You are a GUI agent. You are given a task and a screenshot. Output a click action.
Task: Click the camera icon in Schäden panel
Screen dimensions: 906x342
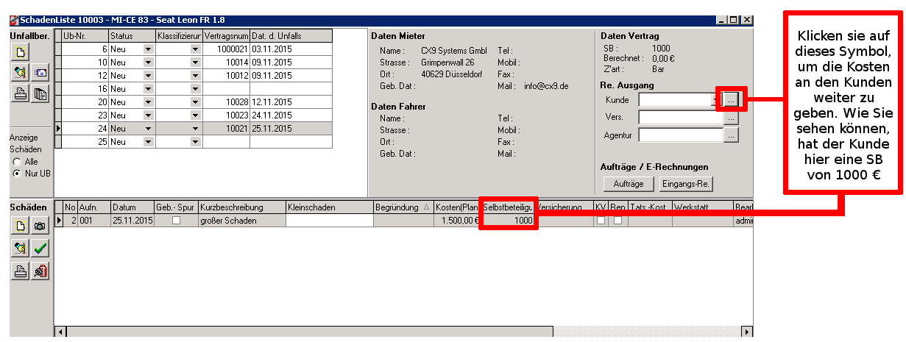tap(40, 227)
